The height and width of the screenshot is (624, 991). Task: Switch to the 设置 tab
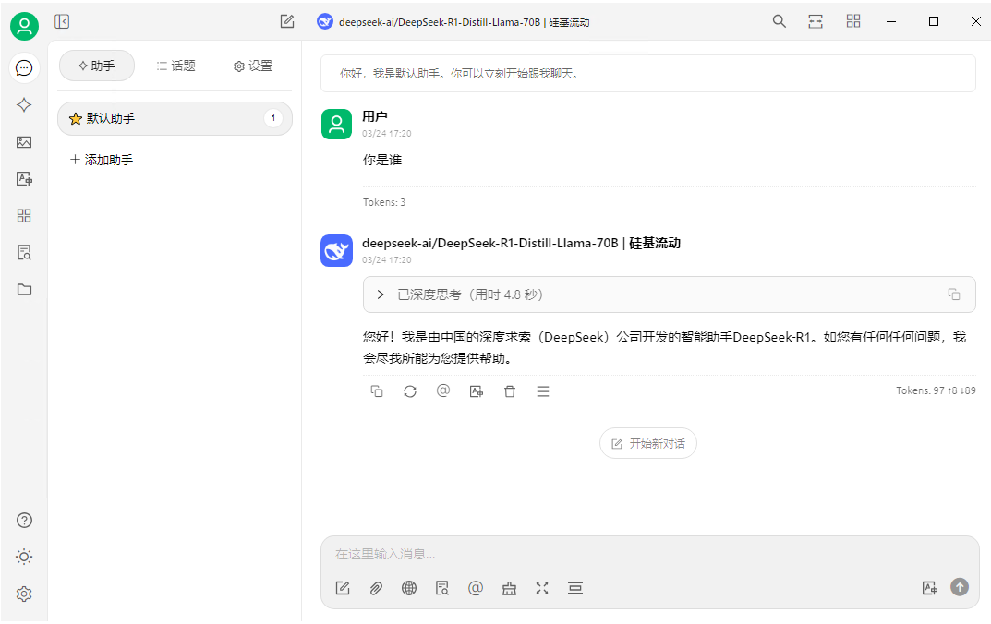click(253, 66)
